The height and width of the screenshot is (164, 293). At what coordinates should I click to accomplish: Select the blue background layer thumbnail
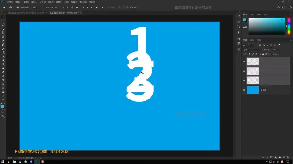(253, 90)
